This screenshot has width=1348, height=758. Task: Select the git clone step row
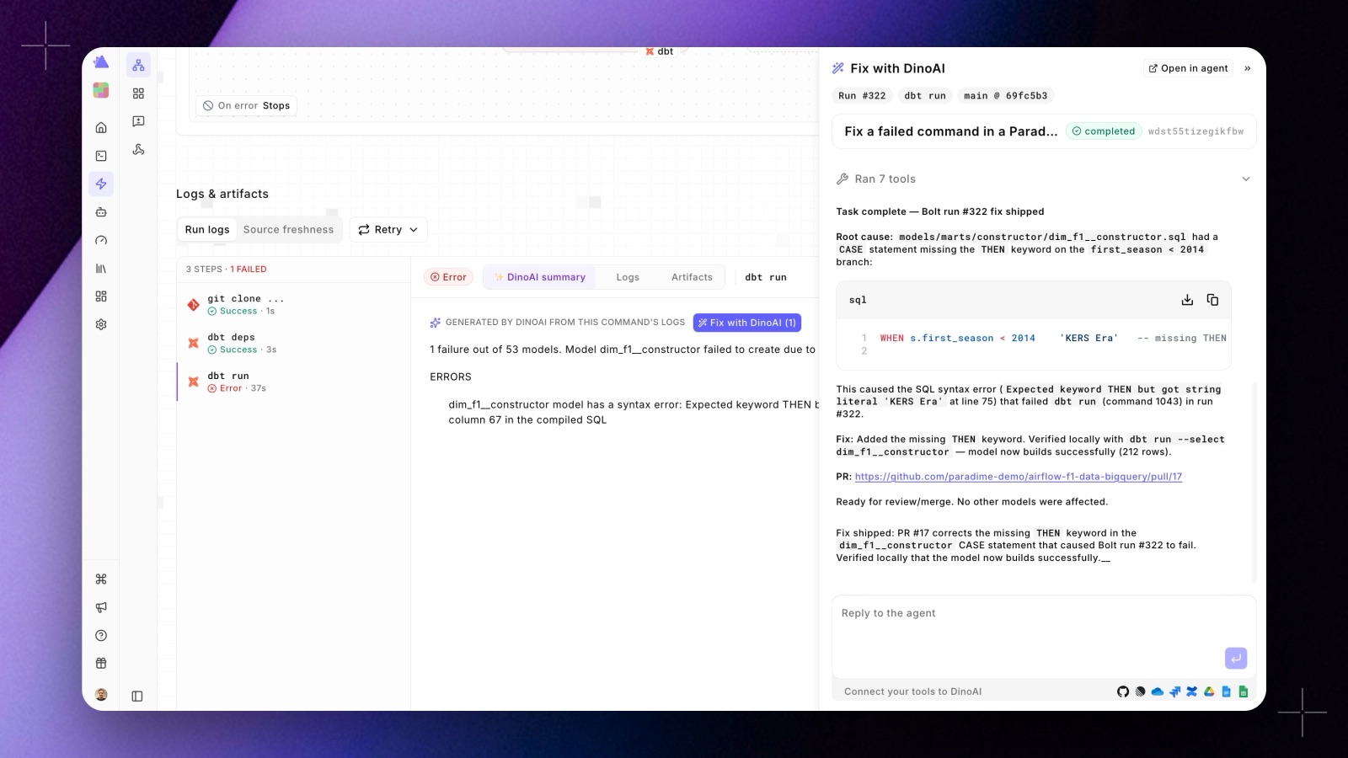(293, 305)
